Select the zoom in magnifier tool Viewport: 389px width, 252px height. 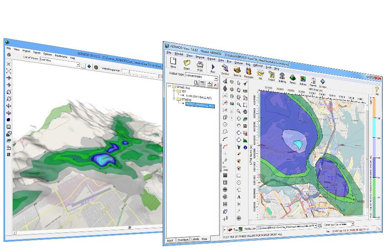pyautogui.click(x=239, y=105)
